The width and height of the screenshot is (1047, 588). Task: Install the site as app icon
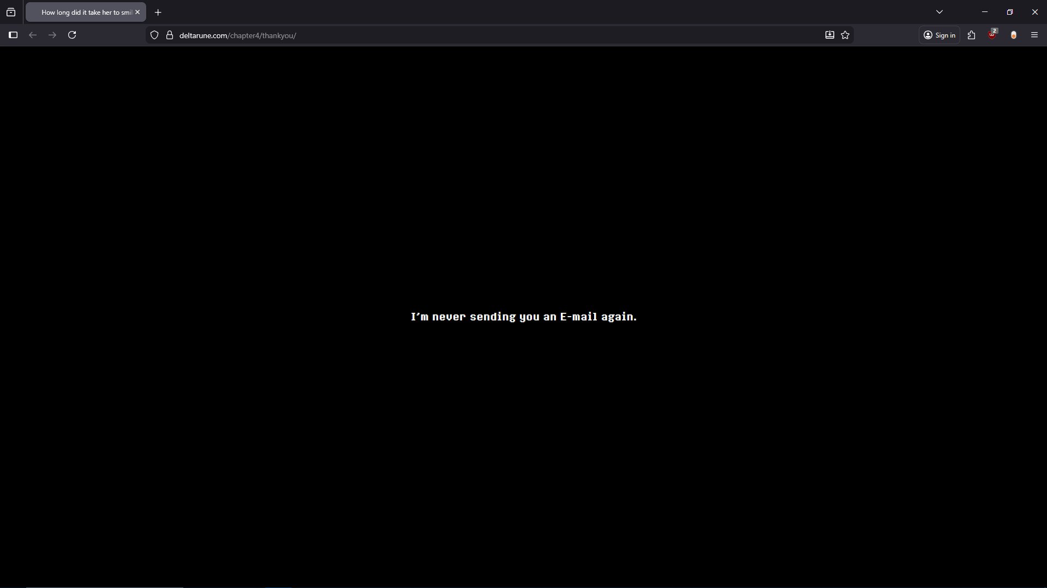coord(829,35)
